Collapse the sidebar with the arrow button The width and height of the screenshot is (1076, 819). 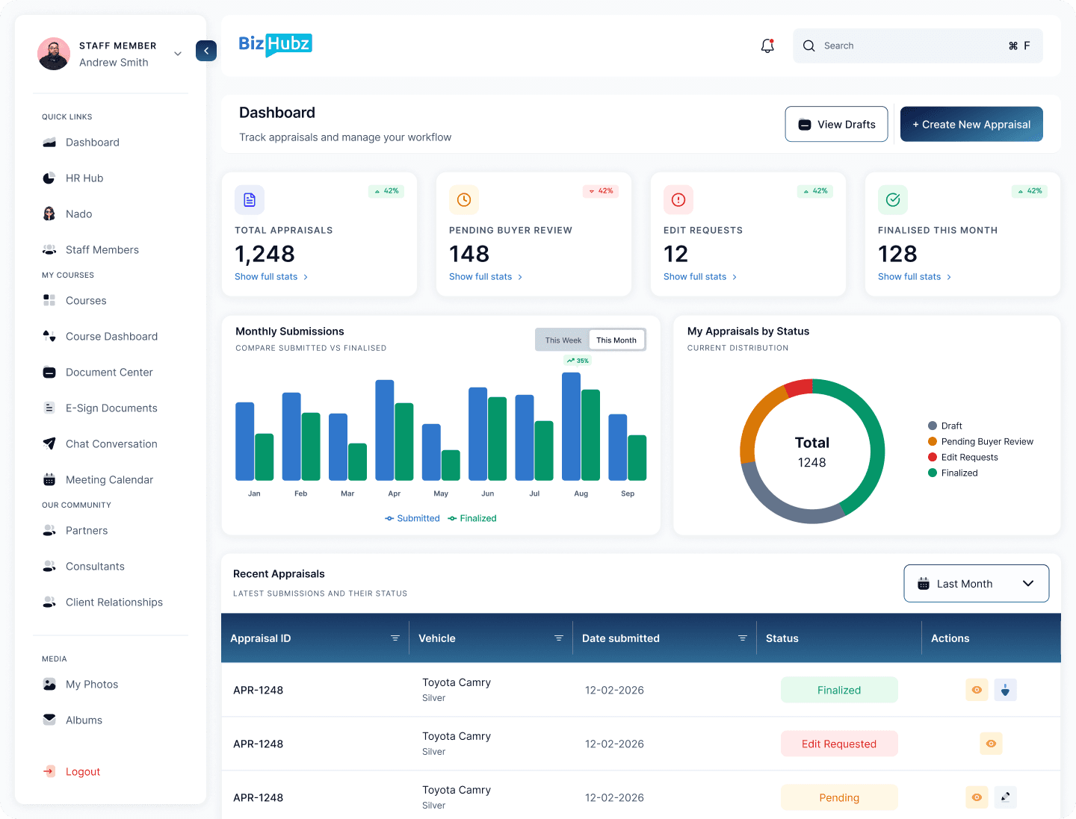206,51
